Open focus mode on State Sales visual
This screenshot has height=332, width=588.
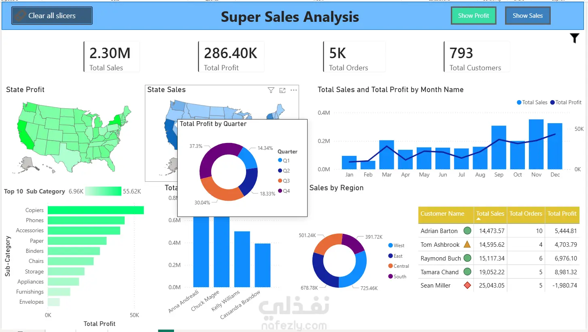click(x=282, y=90)
